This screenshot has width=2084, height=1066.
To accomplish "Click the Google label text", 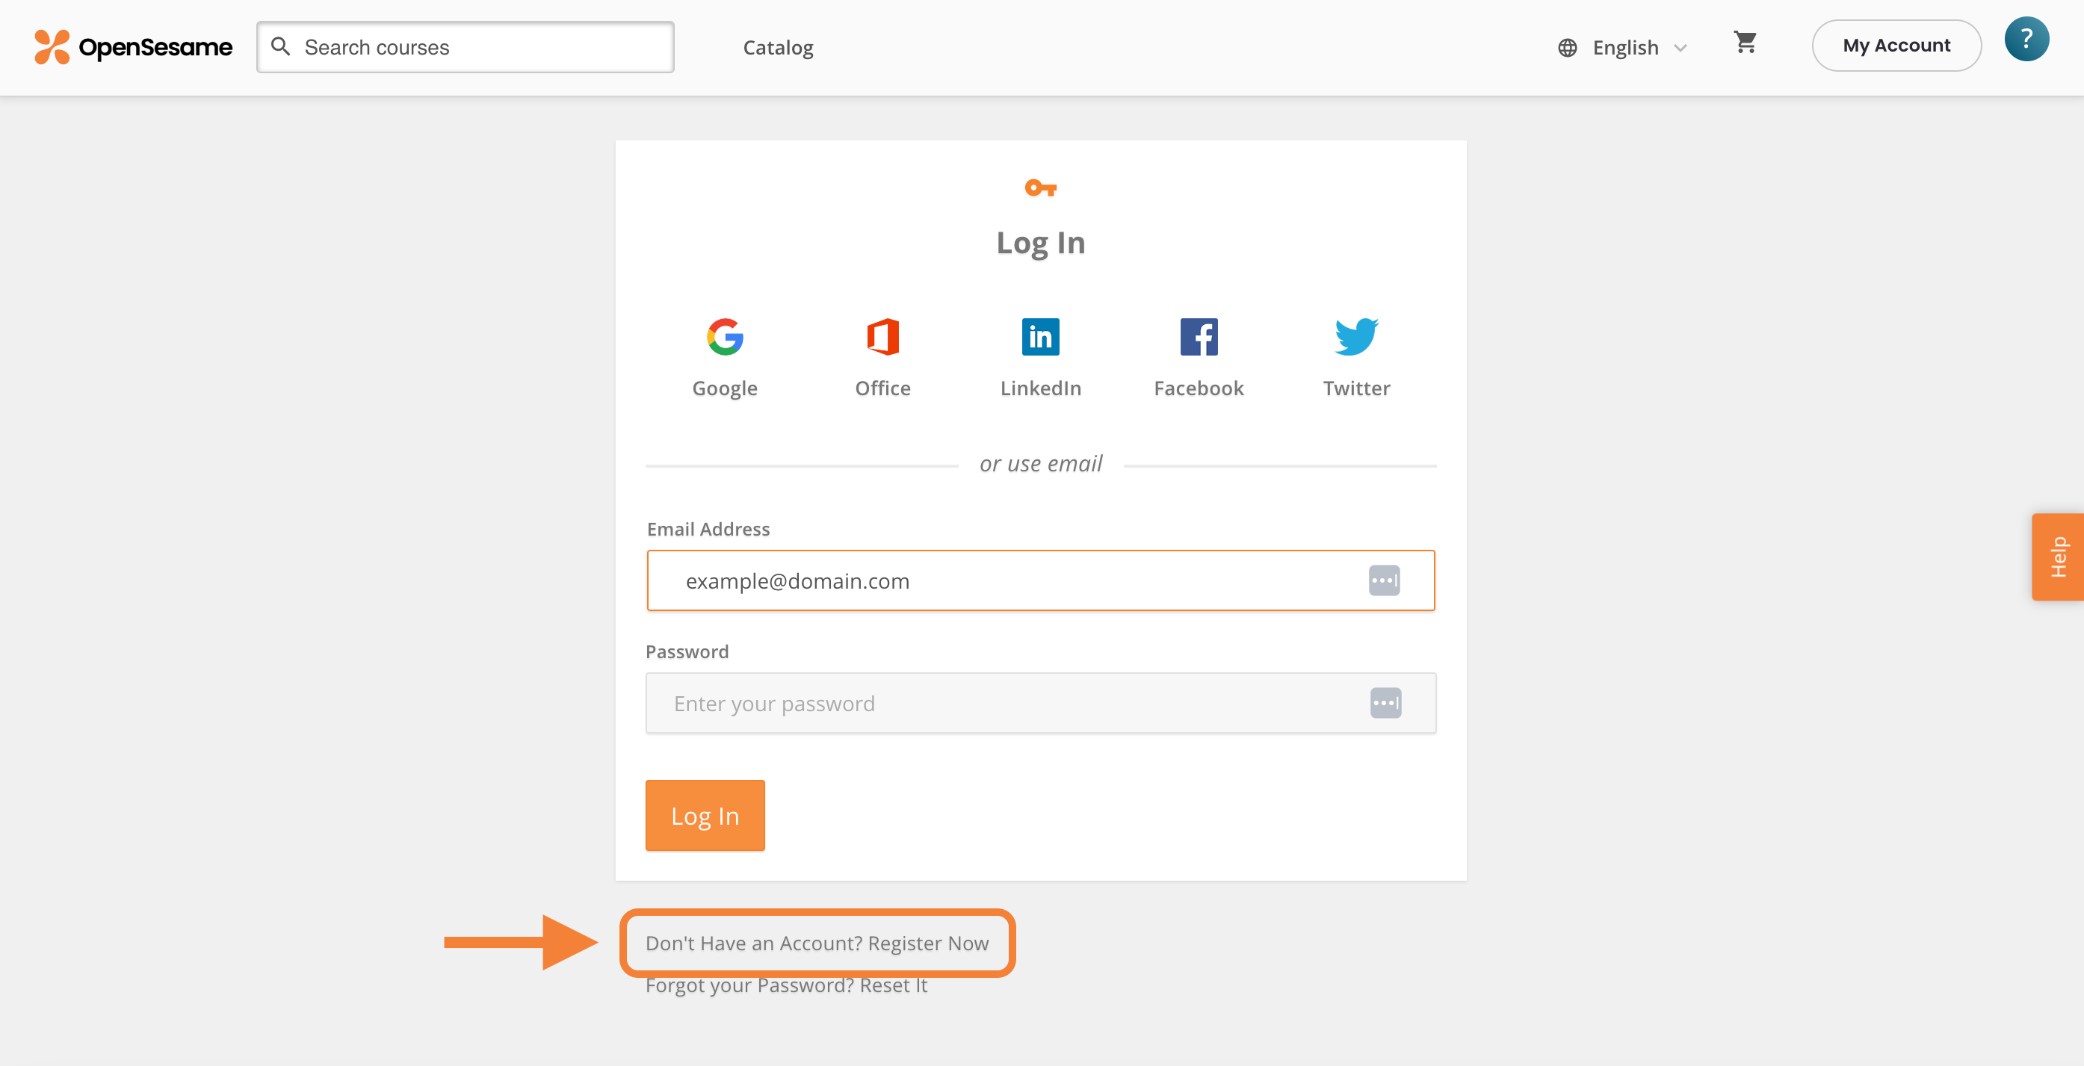I will coord(725,388).
